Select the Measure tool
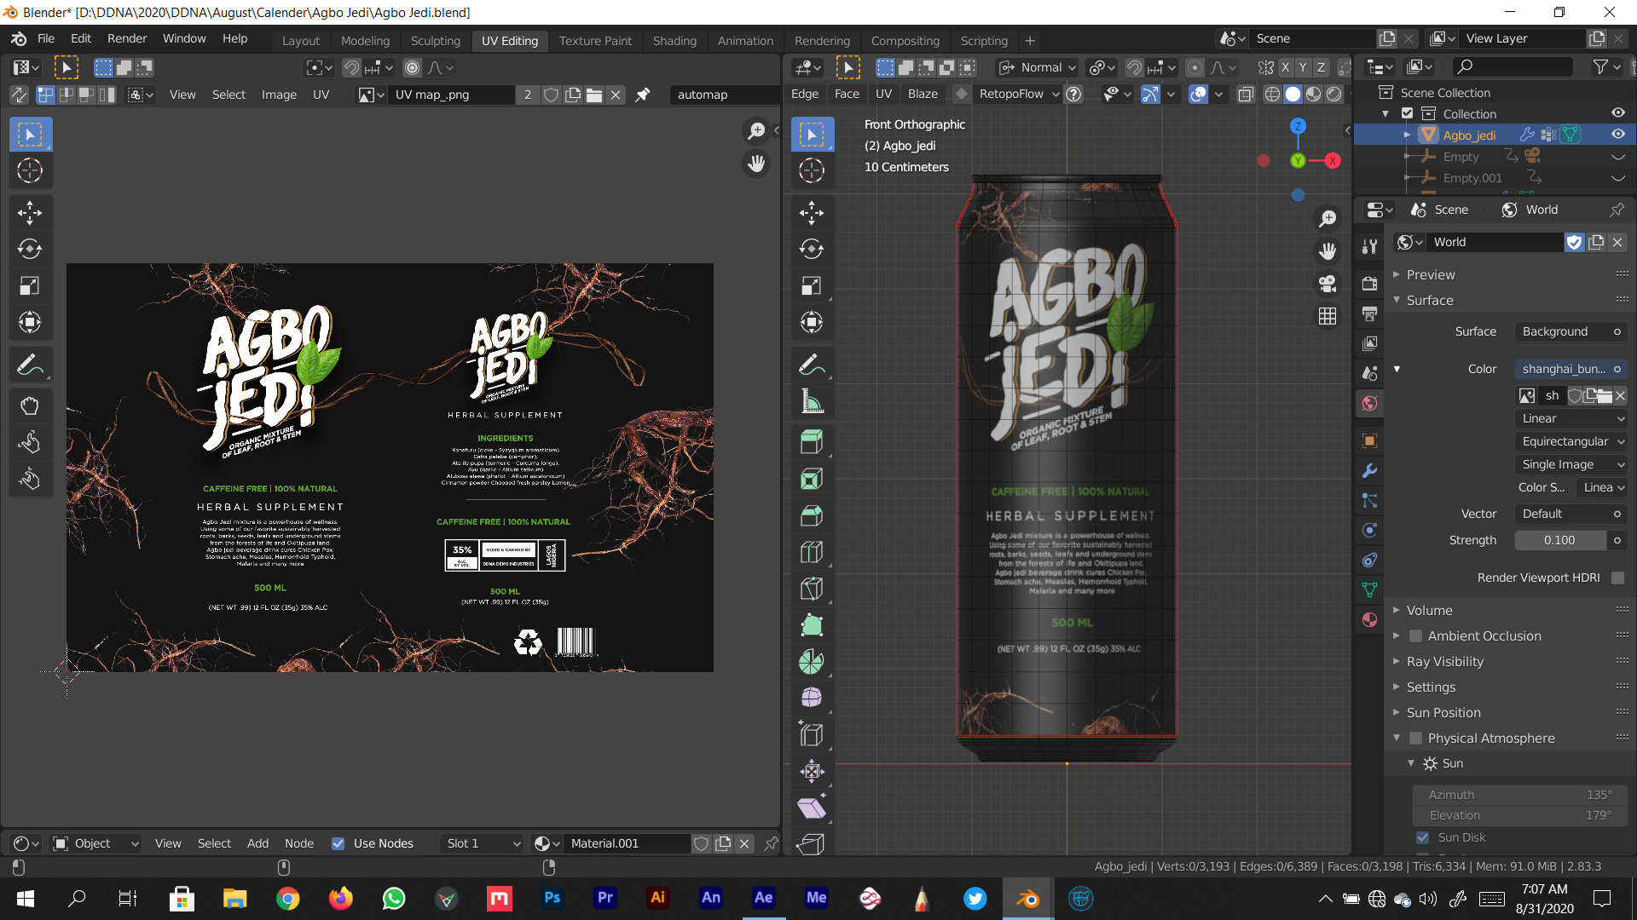 812,401
